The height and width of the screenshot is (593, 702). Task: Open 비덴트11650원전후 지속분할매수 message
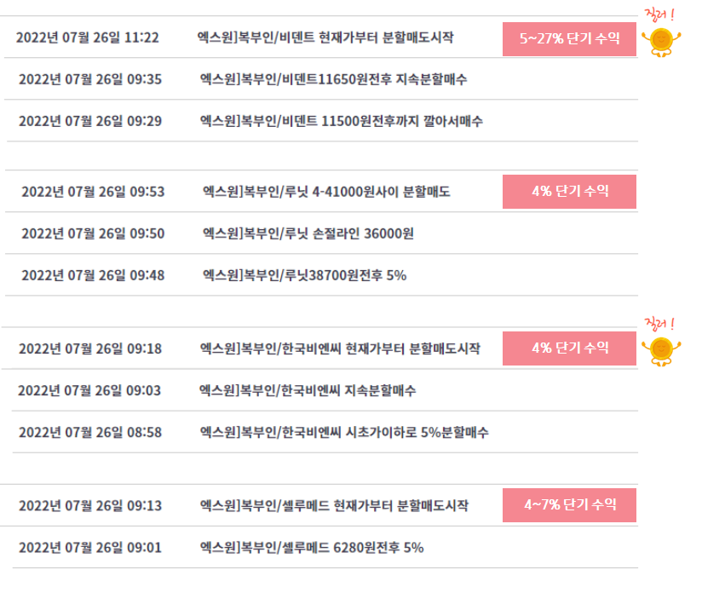333,79
